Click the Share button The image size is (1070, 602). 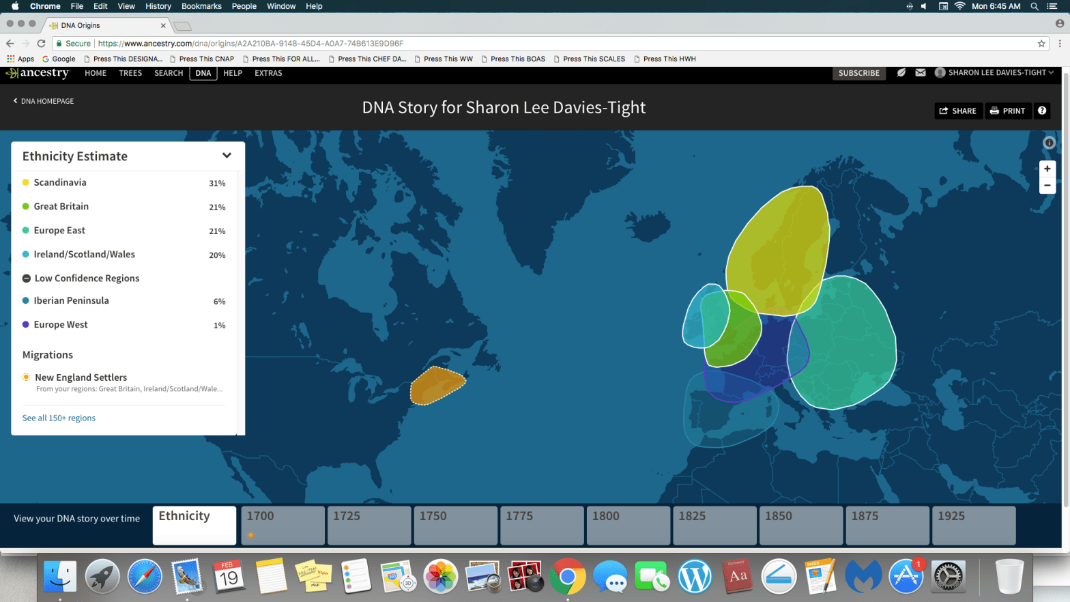coord(958,111)
